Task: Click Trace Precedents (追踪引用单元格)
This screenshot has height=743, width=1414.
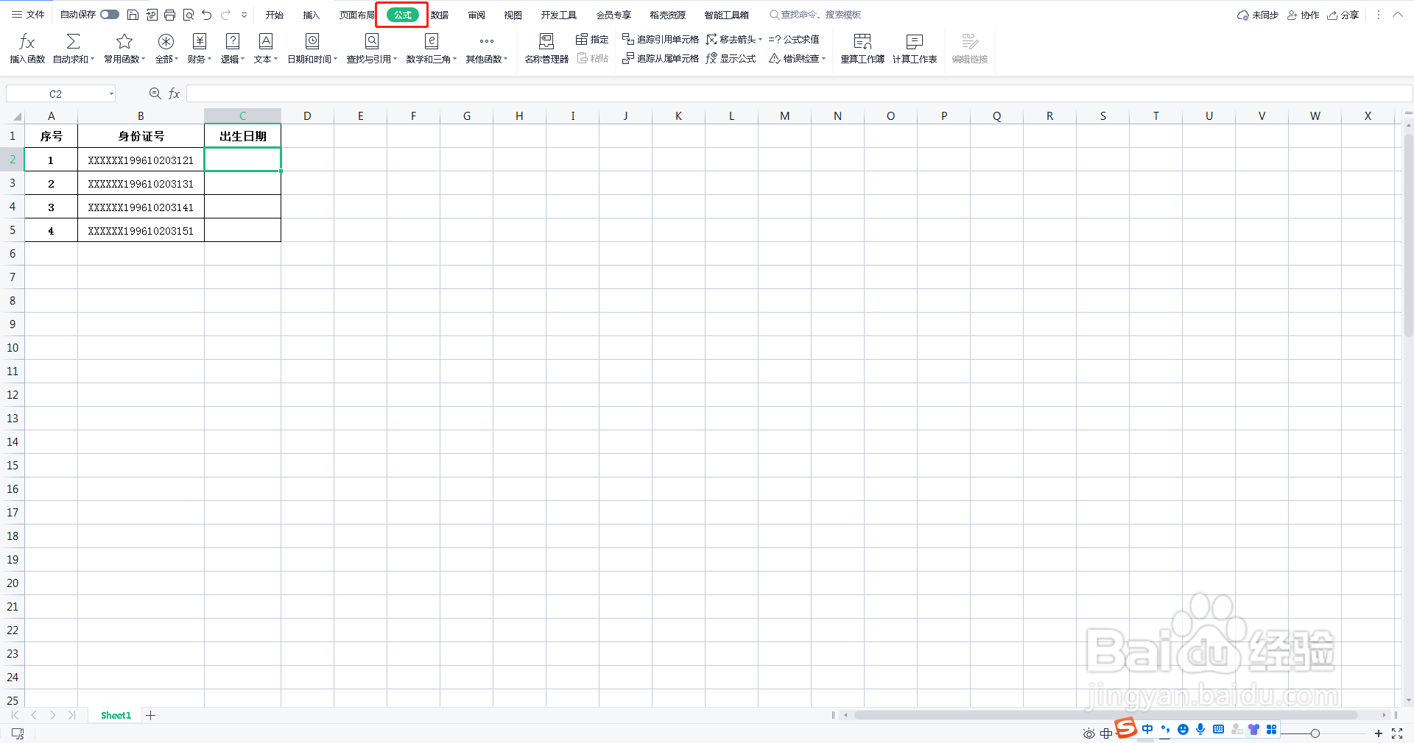Action: tap(661, 39)
